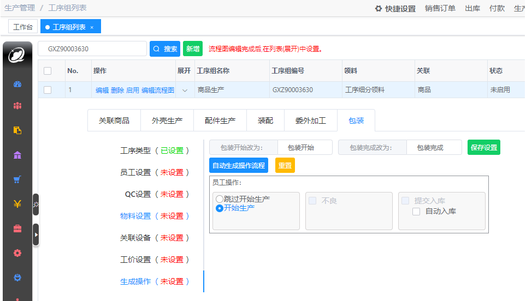Open the 关联设备 settings item
This screenshot has width=526, height=301.
click(155, 238)
